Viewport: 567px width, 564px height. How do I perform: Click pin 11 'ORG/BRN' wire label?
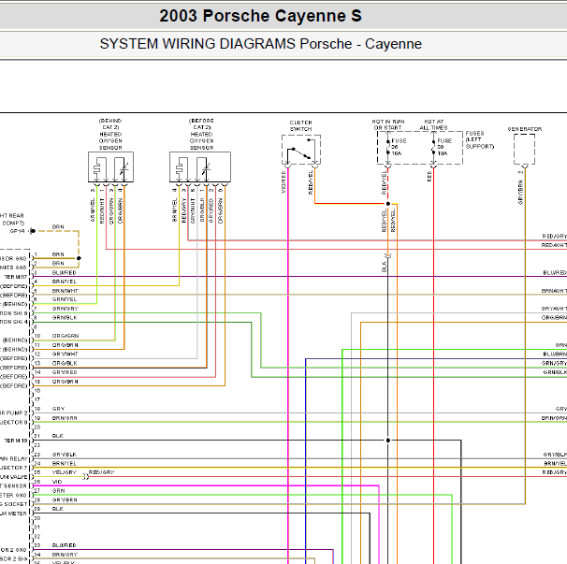65,345
